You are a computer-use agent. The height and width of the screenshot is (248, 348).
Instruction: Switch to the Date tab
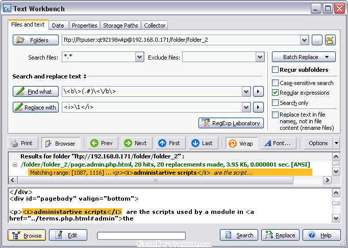click(x=58, y=25)
